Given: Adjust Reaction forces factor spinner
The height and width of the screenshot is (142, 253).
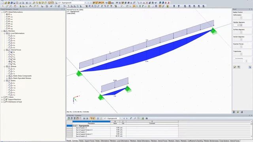Looking at the screenshot, I should [241, 47].
